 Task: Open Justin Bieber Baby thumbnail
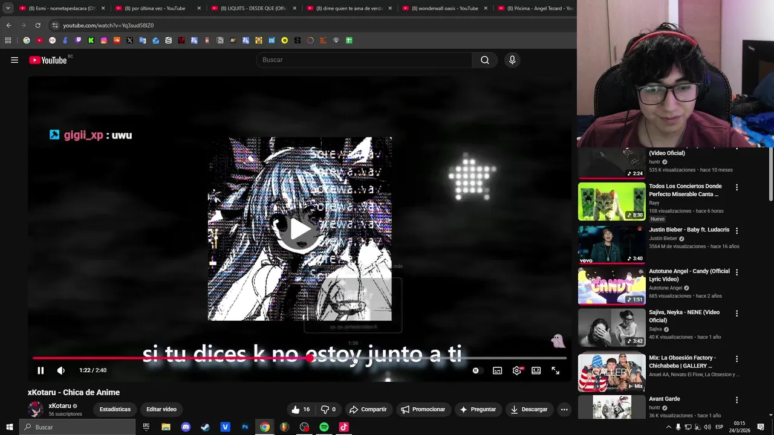[x=612, y=245]
